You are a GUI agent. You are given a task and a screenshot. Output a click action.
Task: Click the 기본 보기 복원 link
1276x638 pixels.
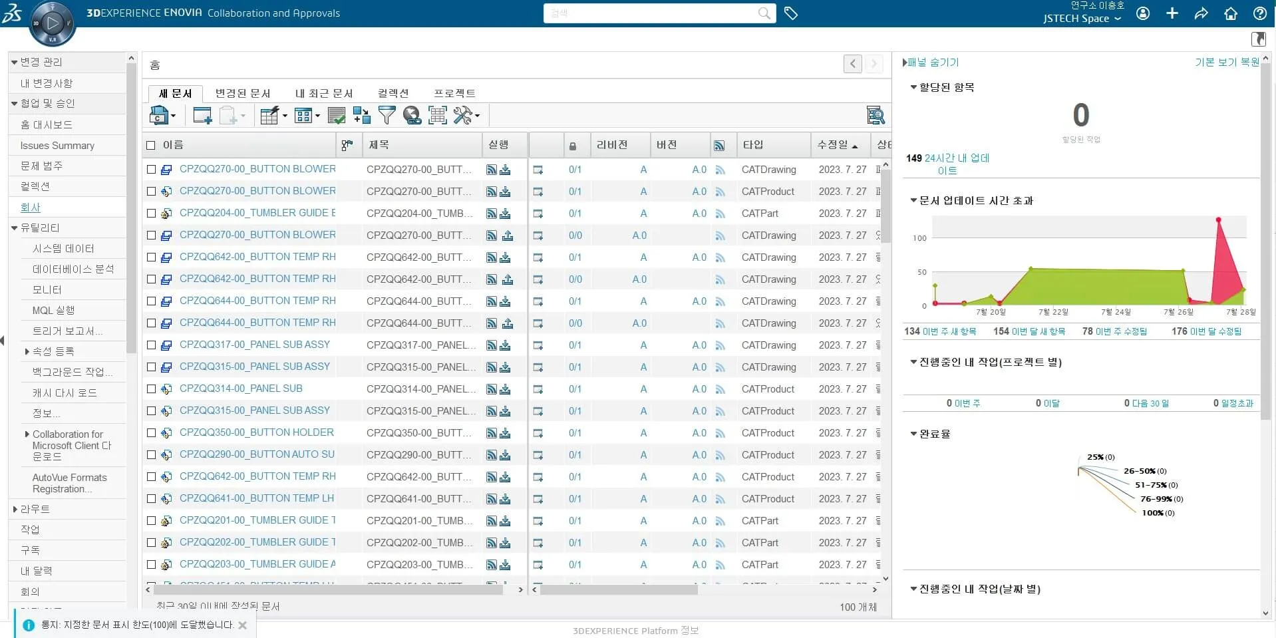click(1224, 62)
